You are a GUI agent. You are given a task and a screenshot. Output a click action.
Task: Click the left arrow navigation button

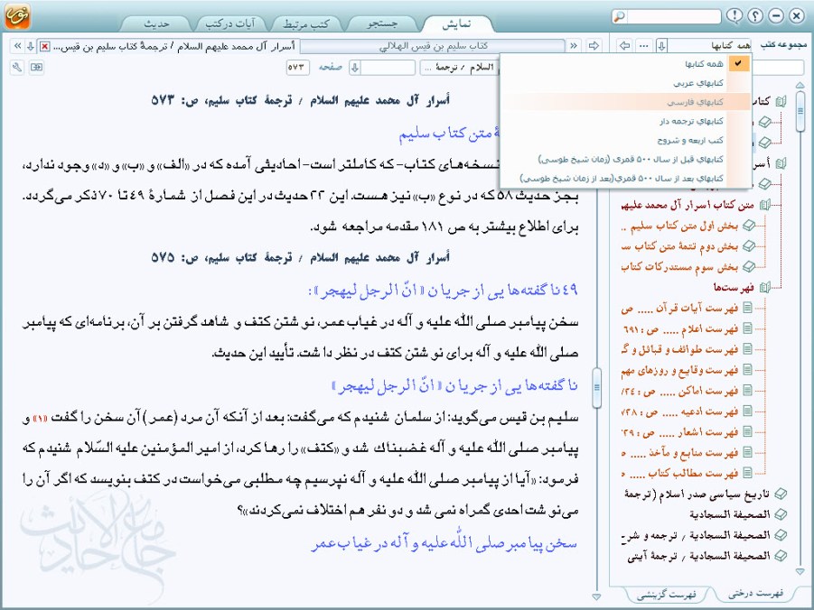625,46
